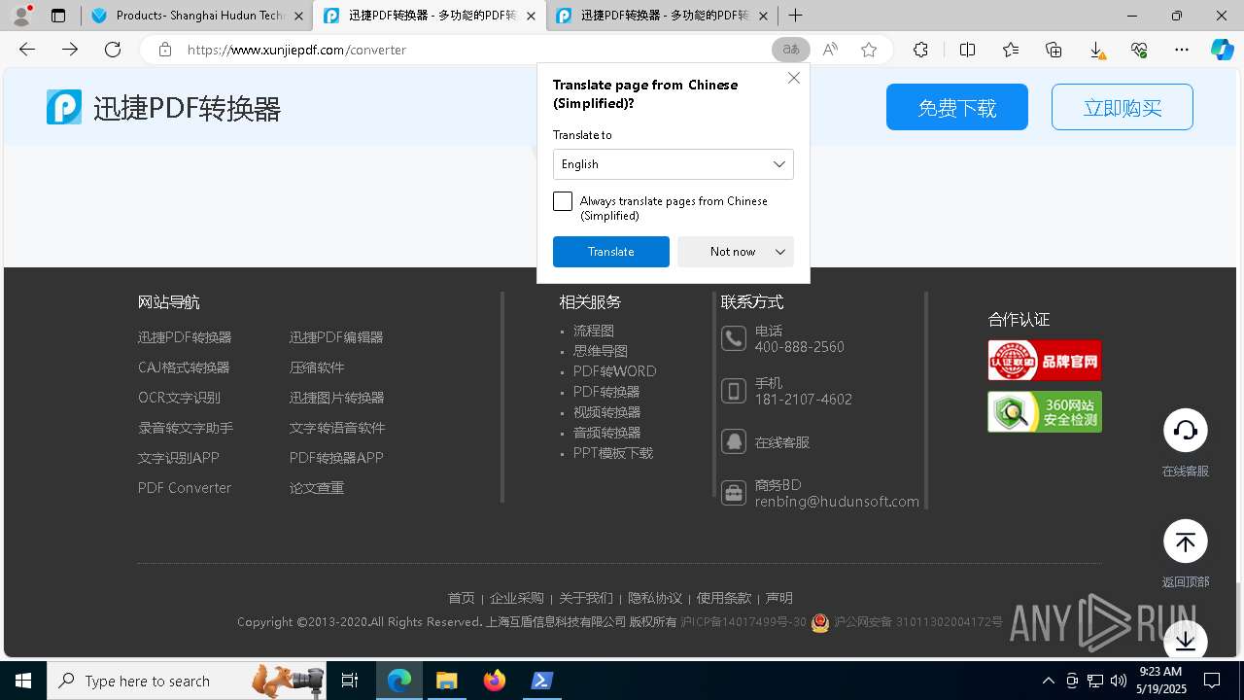
Task: Close the translate popup
Action: (x=794, y=78)
